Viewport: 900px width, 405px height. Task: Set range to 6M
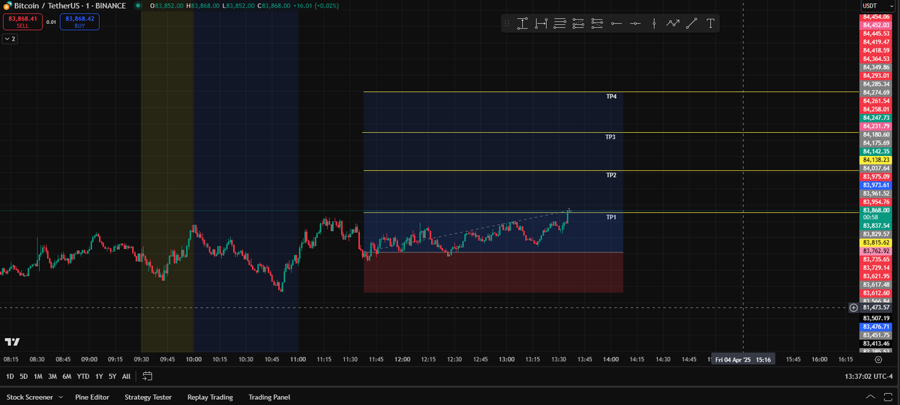(67, 376)
